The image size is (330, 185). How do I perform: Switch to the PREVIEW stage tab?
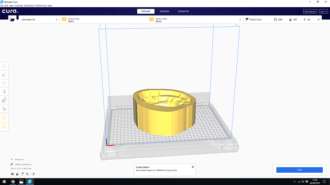point(164,11)
